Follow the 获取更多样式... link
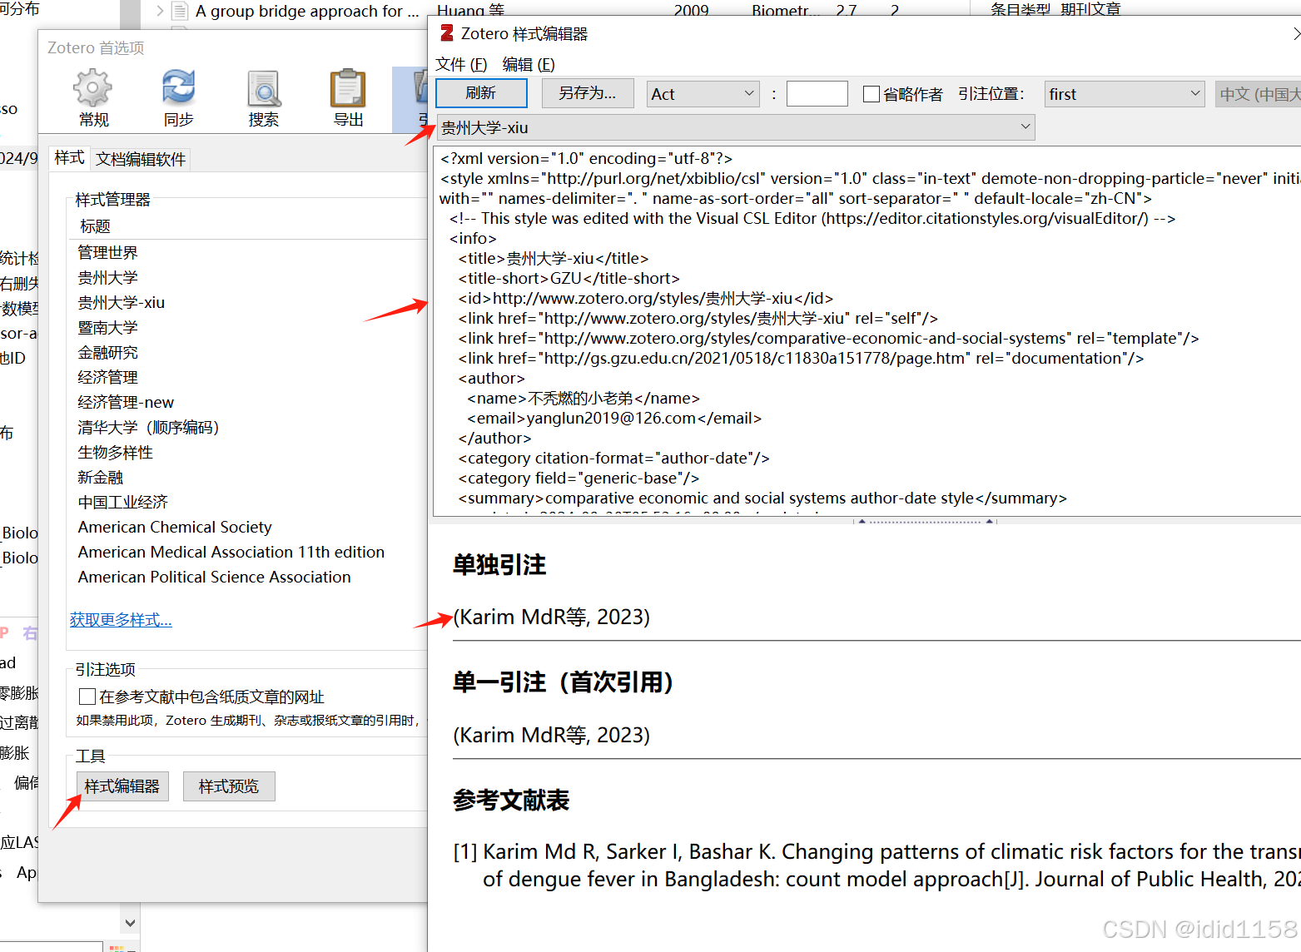The width and height of the screenshot is (1301, 952). click(x=121, y=620)
